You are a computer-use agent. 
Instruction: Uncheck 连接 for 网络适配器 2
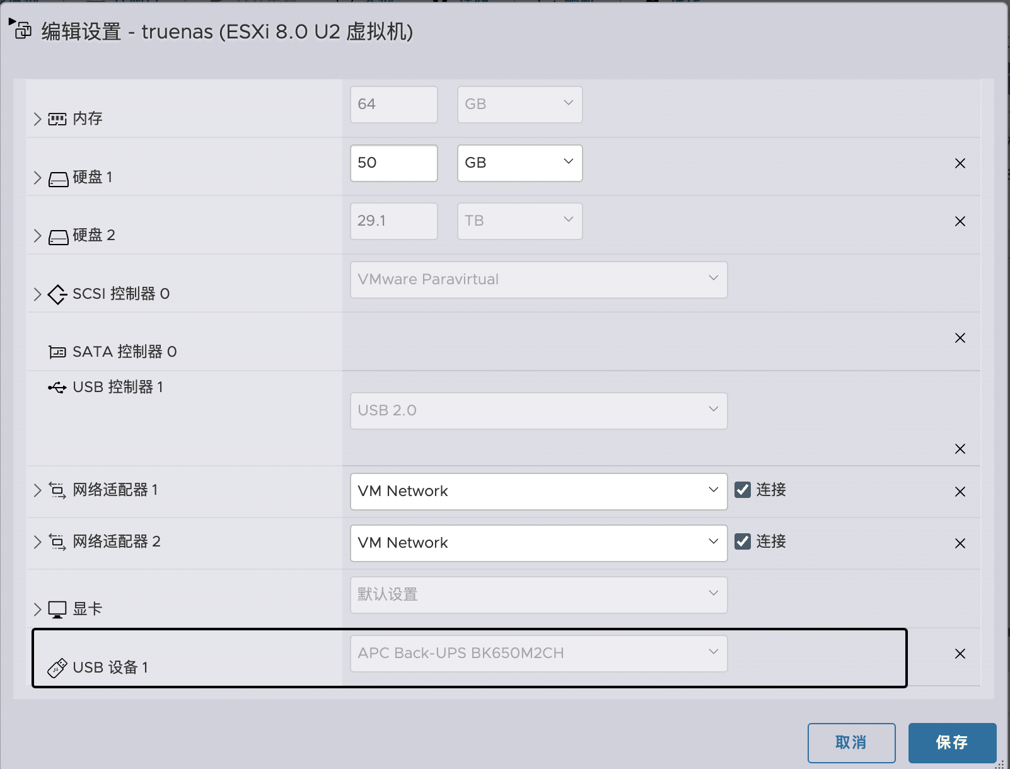click(x=743, y=541)
